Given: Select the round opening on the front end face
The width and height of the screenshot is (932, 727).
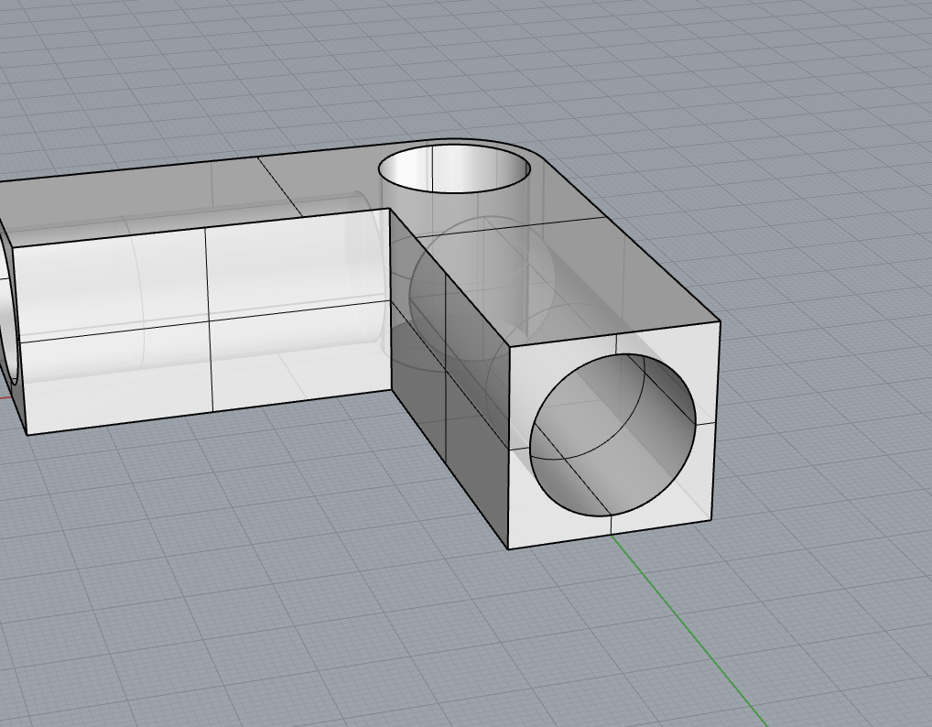Looking at the screenshot, I should pos(612,435).
